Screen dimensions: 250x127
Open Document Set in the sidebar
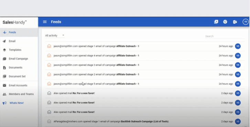19,76
